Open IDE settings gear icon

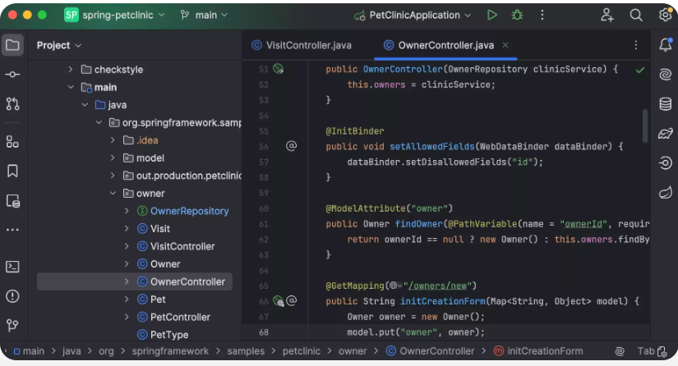[x=665, y=15]
